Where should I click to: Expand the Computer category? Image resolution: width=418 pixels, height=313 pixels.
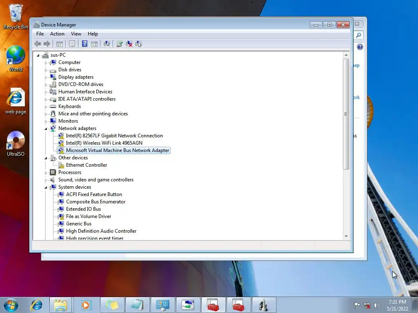point(46,63)
